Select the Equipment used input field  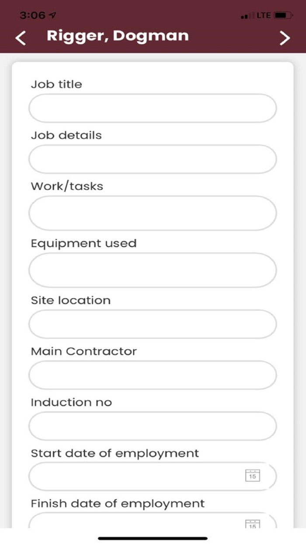[152, 270]
